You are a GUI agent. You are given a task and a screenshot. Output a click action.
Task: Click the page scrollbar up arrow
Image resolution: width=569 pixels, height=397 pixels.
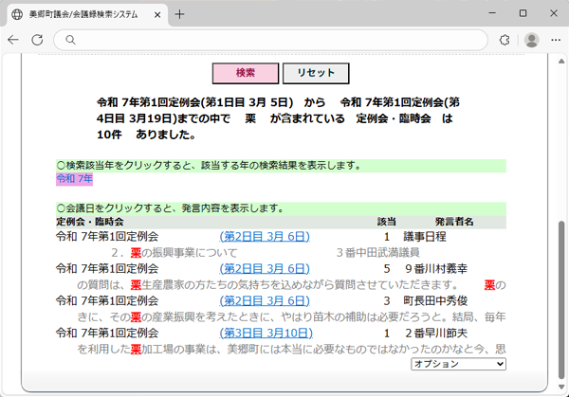click(x=561, y=62)
